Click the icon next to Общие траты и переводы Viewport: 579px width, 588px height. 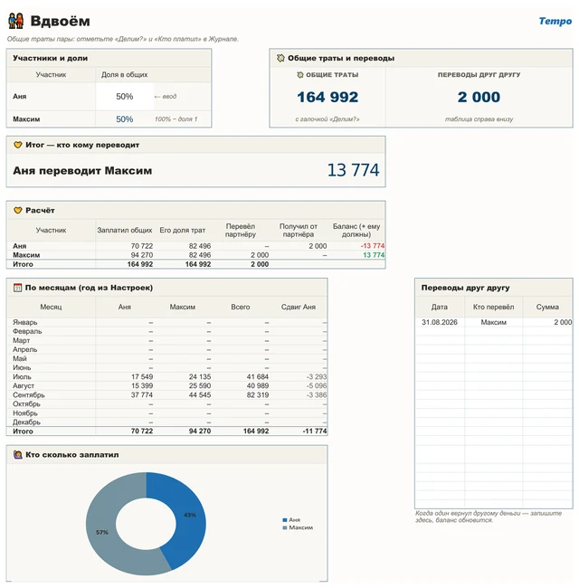(280, 58)
